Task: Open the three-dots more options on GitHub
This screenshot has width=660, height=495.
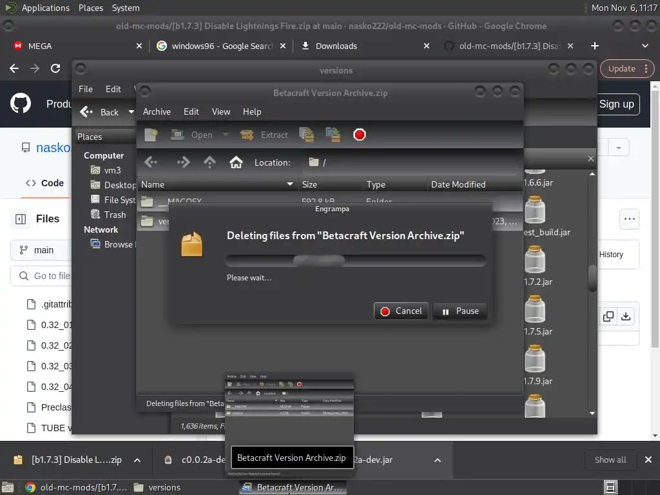Action: (x=629, y=219)
